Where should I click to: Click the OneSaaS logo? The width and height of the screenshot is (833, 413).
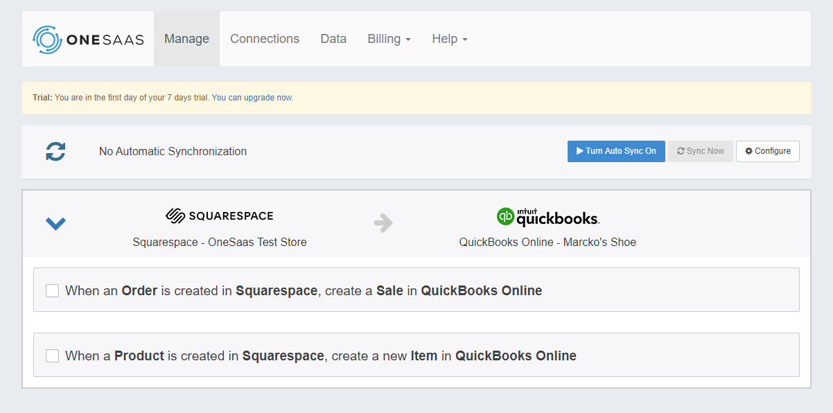pos(88,39)
